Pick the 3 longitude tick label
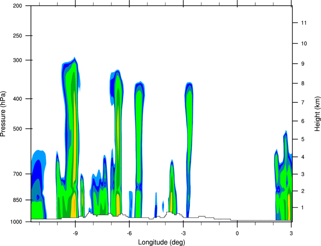 291,234
